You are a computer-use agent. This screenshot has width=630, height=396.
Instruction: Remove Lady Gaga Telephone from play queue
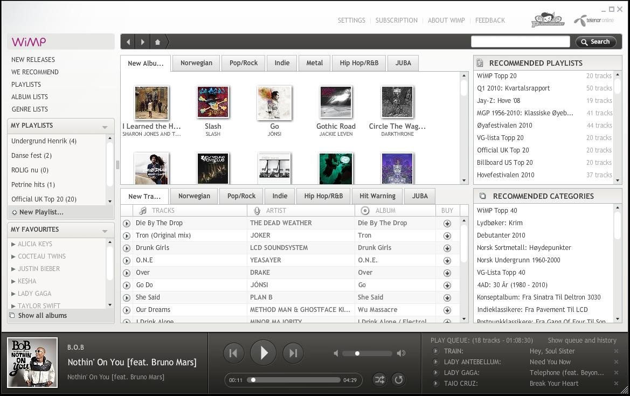(616, 373)
